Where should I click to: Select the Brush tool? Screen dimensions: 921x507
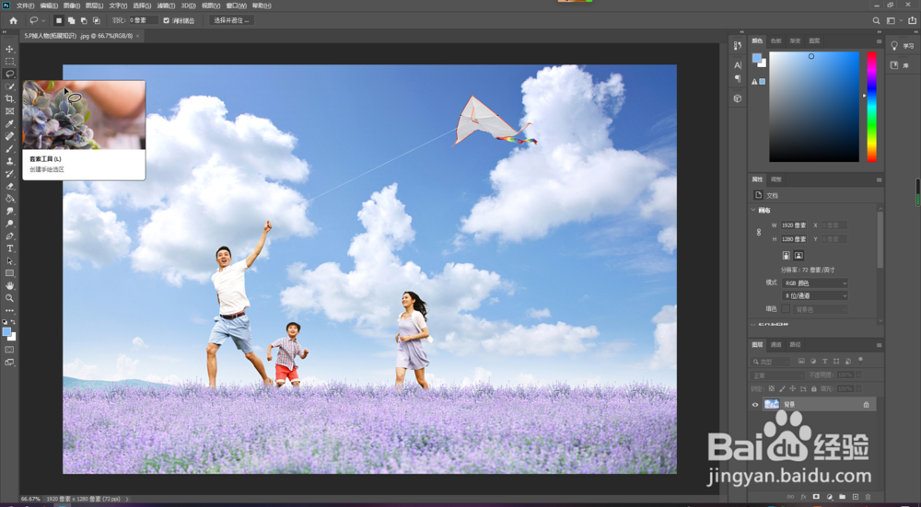tap(9, 148)
